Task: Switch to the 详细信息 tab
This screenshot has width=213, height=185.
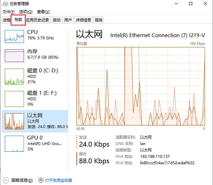Action: point(83,20)
